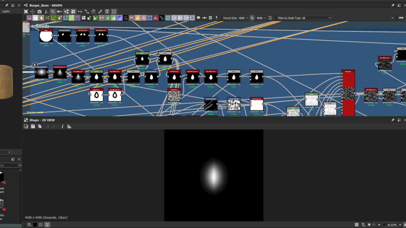This screenshot has height=228, width=406.
Task: Expand graph toolbar overflow chevrons
Action: point(392,18)
